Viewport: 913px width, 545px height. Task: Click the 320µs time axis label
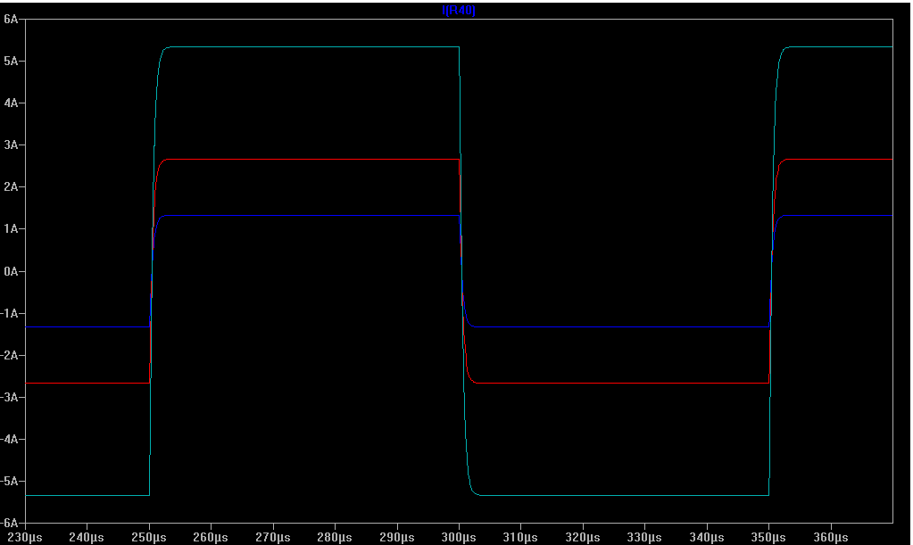pyautogui.click(x=583, y=538)
